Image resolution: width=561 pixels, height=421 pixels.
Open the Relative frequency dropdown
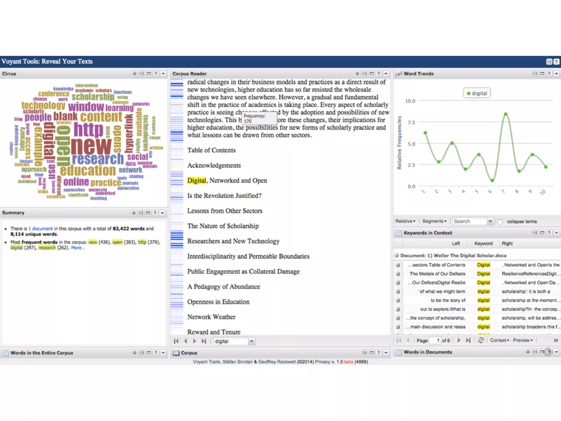(405, 221)
